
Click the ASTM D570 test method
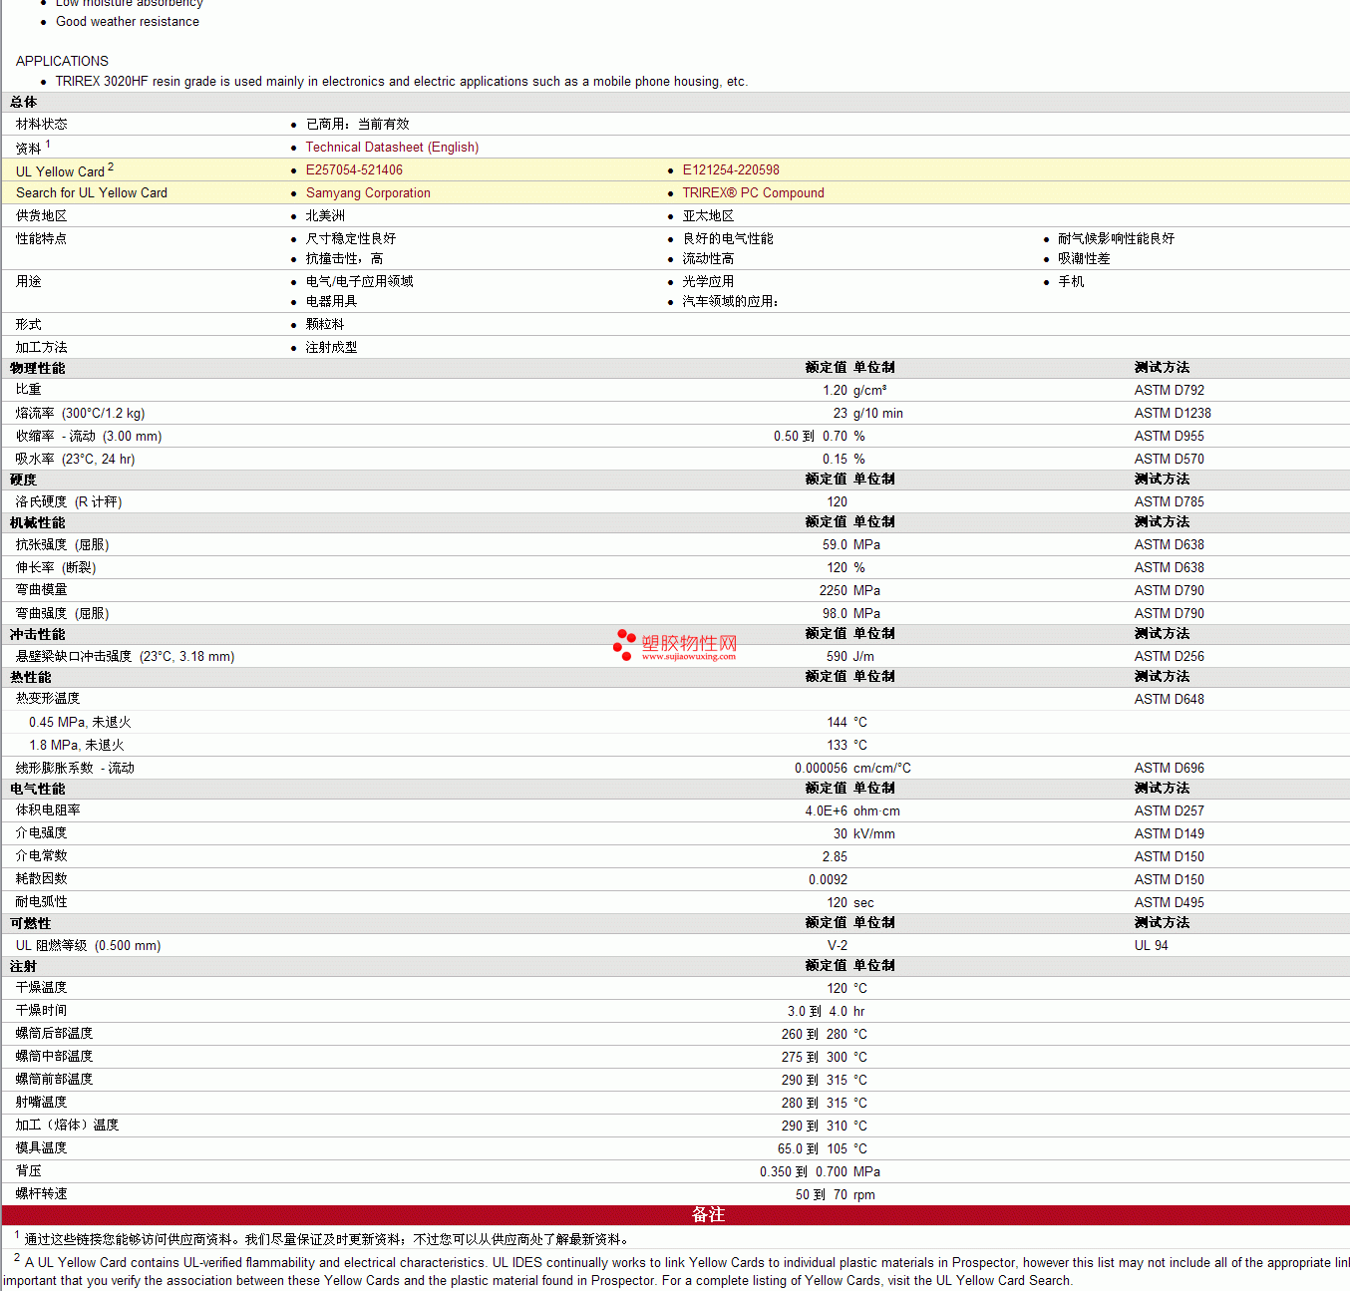1169,460
